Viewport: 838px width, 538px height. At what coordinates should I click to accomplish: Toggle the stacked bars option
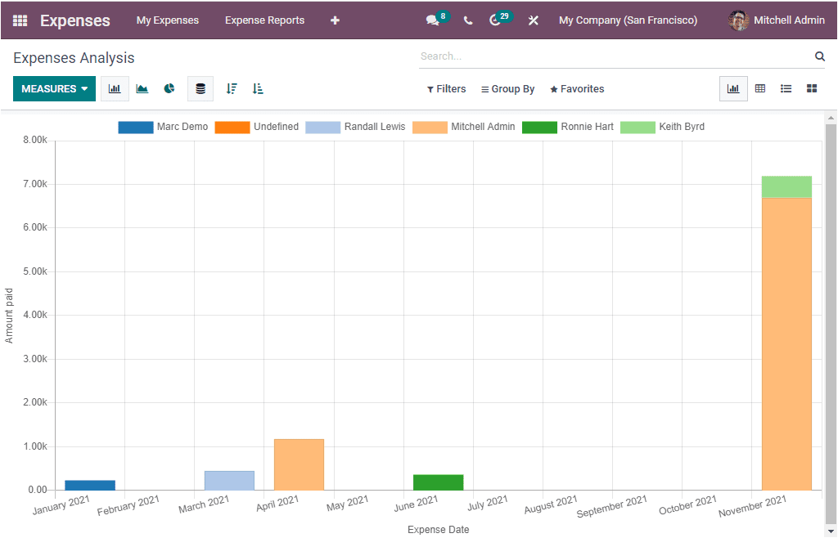pyautogui.click(x=200, y=88)
